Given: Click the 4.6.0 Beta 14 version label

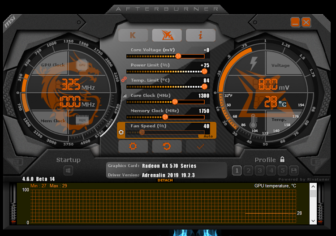Looking at the screenshot, I should pos(39,179).
